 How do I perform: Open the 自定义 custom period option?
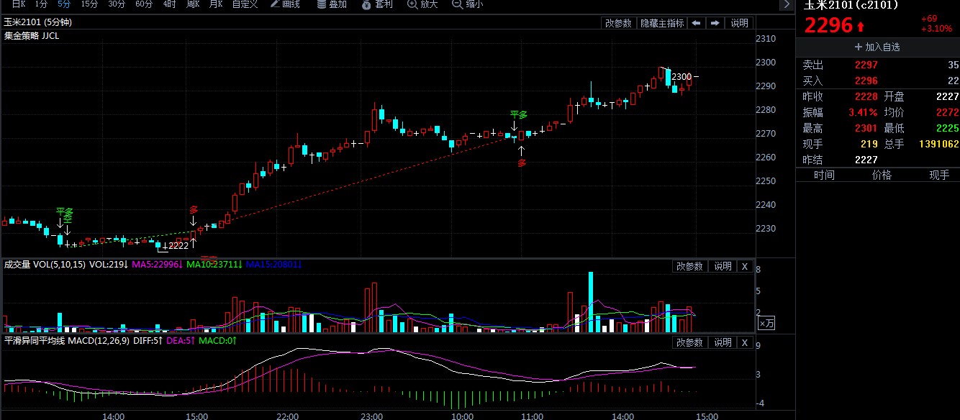point(245,5)
